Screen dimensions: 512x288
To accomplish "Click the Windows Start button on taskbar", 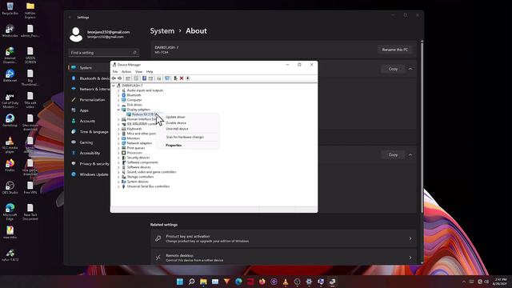I will [179, 282].
